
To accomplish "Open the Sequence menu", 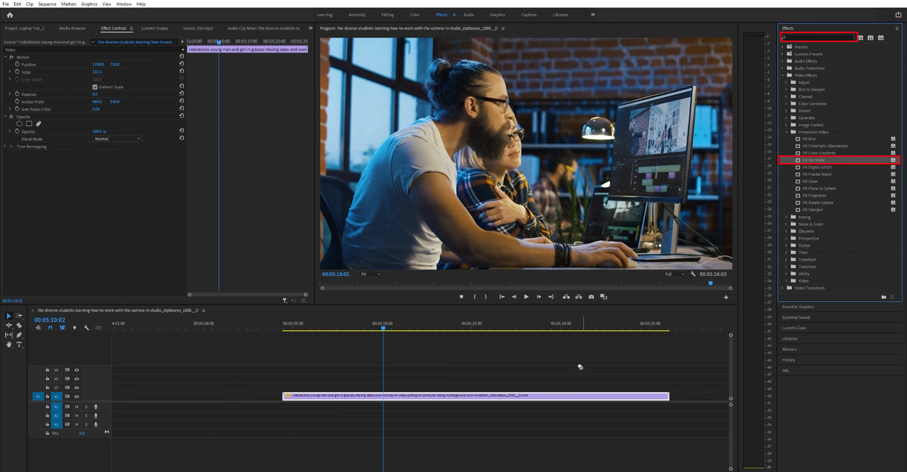I will tap(47, 4).
